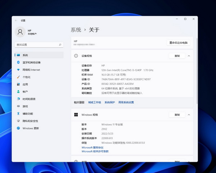This screenshot has width=216, height=173.
Task: Click the Windows logo icon beside Windows 规格
Action: [76, 115]
